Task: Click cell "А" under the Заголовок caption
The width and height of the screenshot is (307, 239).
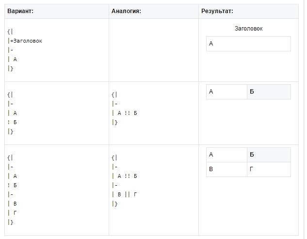Action: click(248, 44)
